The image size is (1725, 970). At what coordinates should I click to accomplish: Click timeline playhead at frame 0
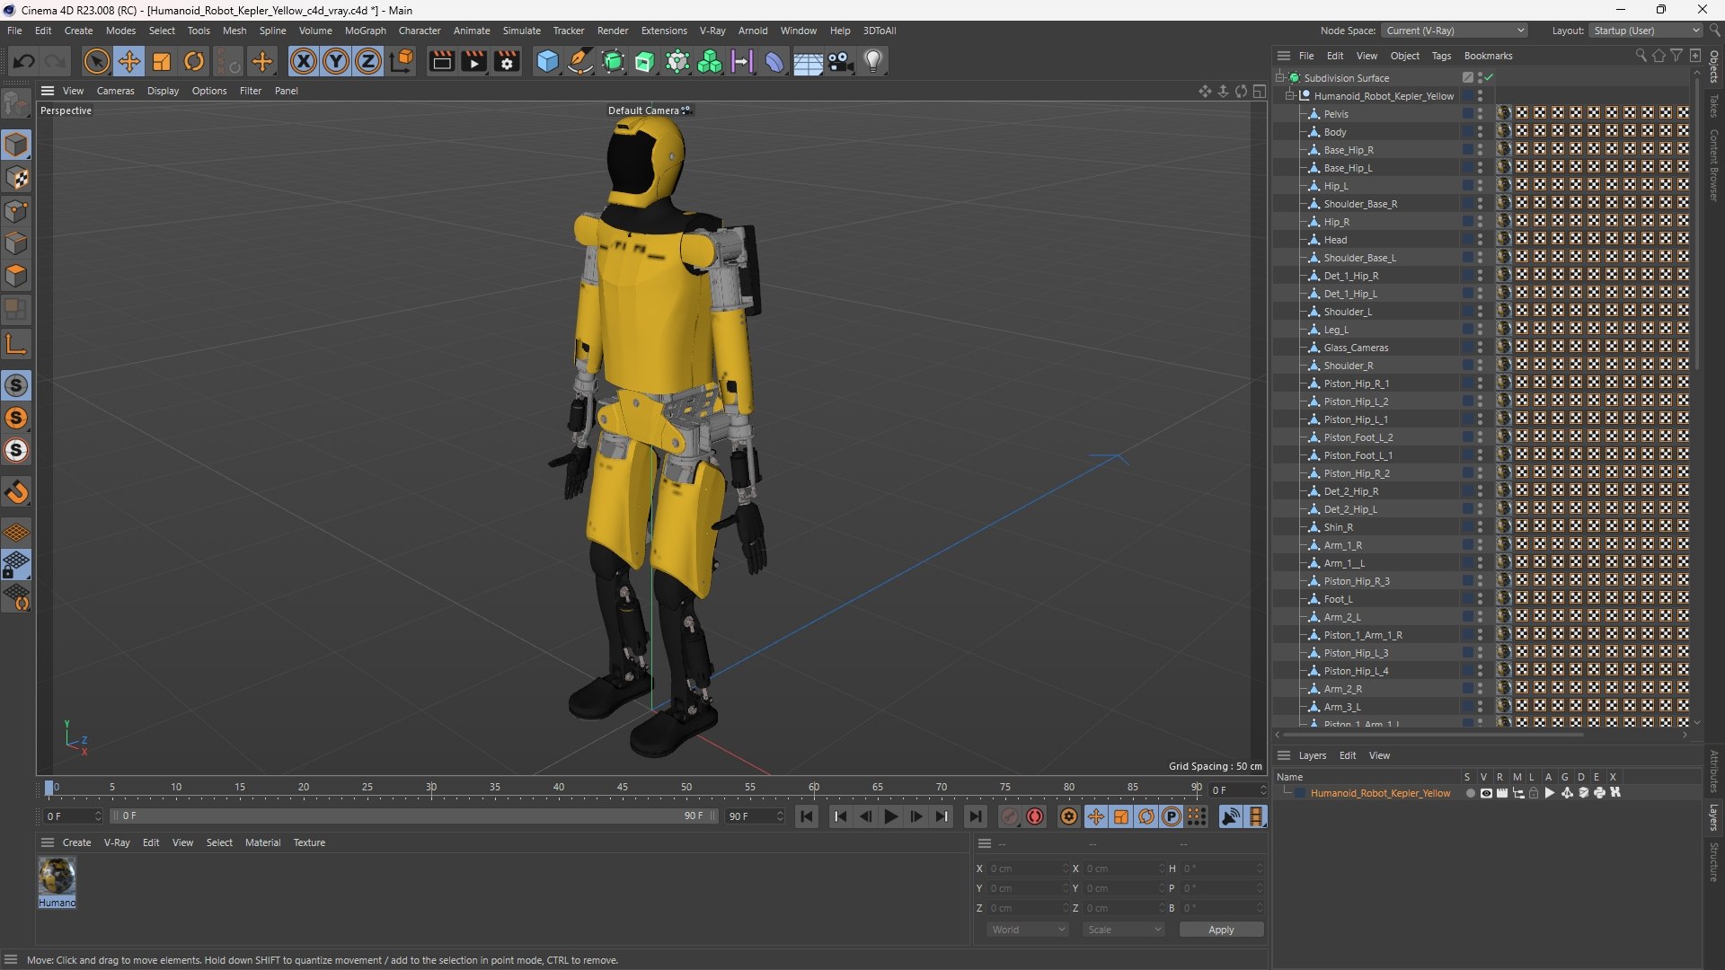pyautogui.click(x=49, y=788)
